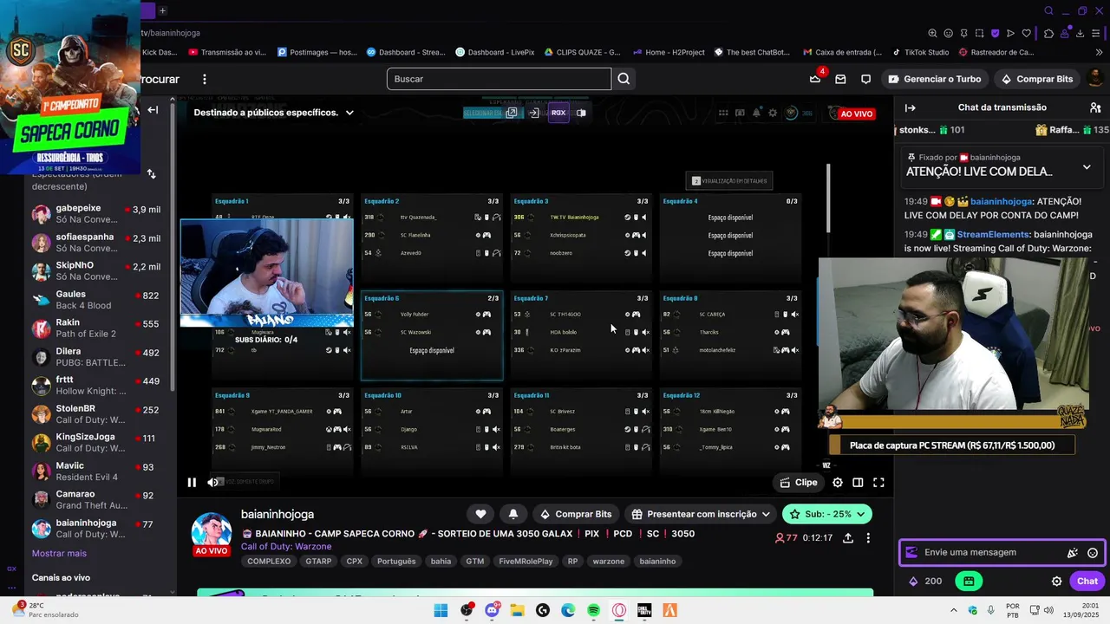Open Spotify from the taskbar
The image size is (1110, 624).
point(593,610)
